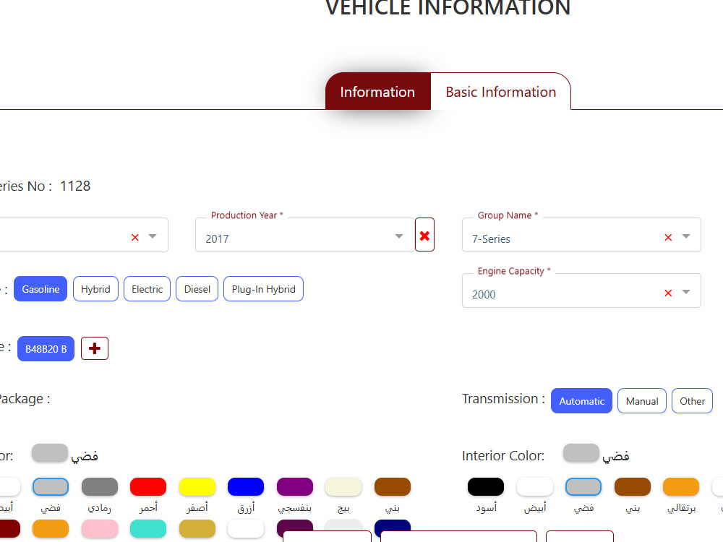Select Electric fuel type
The image size is (723, 542).
point(147,289)
